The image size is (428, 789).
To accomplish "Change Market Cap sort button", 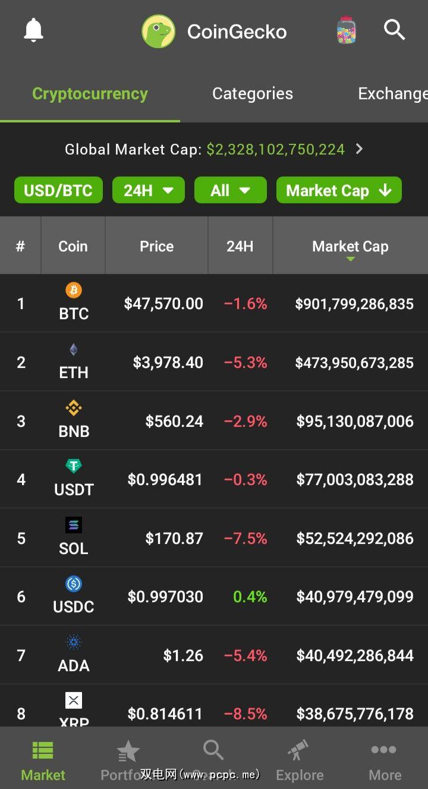I will (x=339, y=190).
